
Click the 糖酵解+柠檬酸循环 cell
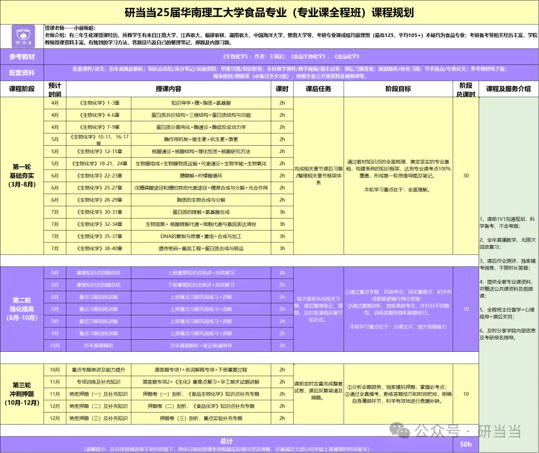point(201,176)
